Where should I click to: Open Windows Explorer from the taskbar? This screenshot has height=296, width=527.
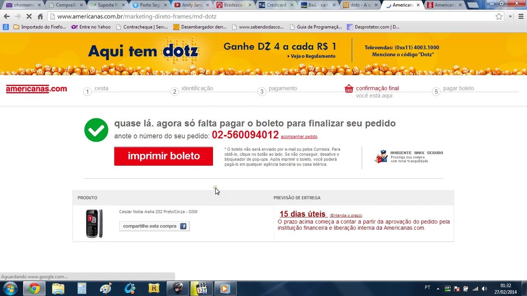(x=58, y=289)
